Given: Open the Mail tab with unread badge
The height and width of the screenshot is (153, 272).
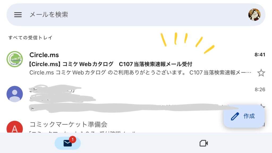Looking at the screenshot, I should [68, 143].
